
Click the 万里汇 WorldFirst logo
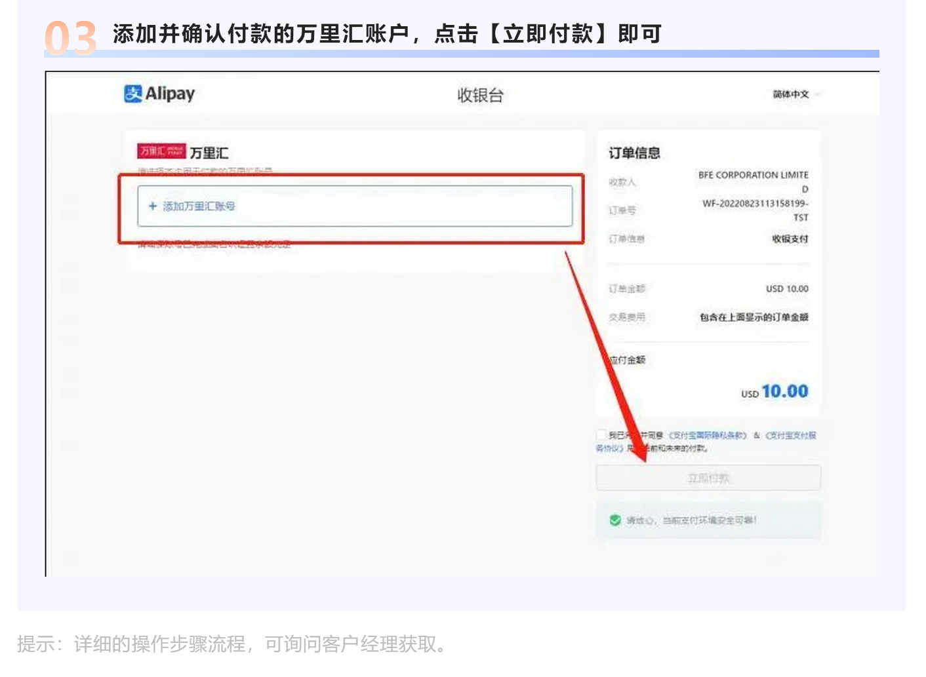click(x=161, y=151)
